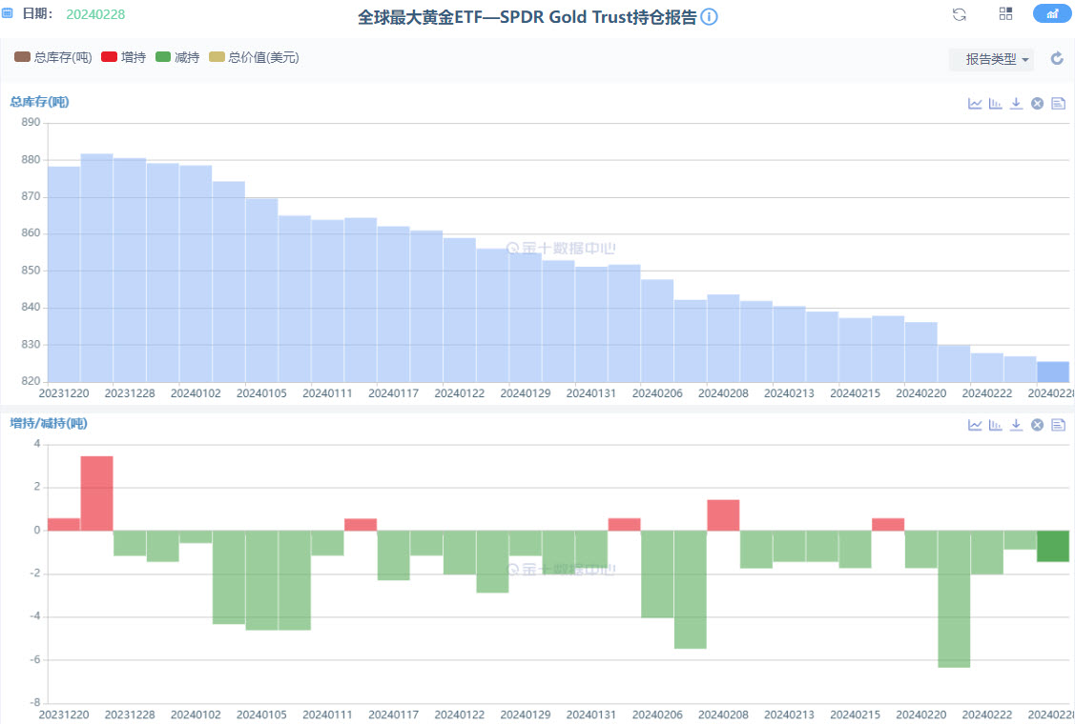Close the 总库存 chart with the X icon
Image resolution: width=1075 pixels, height=724 pixels.
[x=1037, y=103]
